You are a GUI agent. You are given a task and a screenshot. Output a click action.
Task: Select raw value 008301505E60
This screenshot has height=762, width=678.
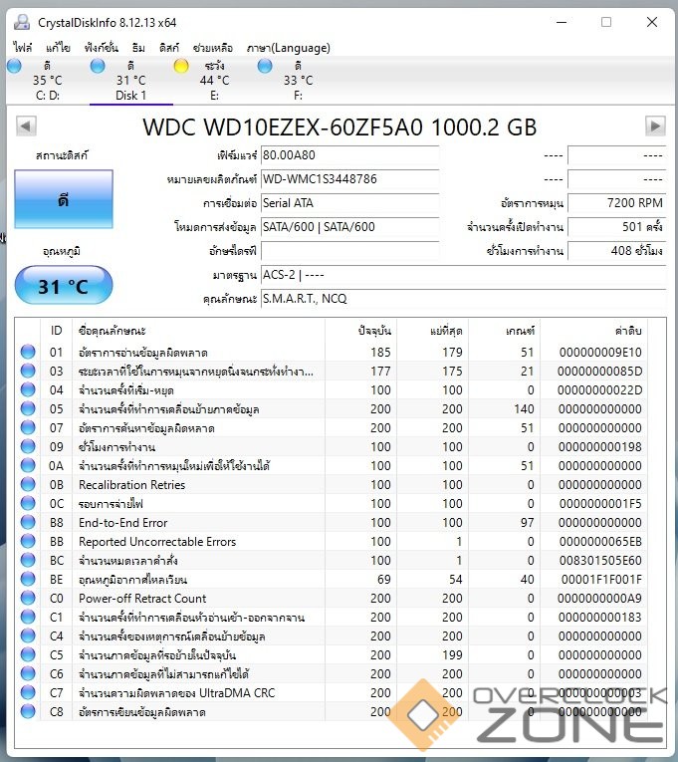pyautogui.click(x=600, y=561)
